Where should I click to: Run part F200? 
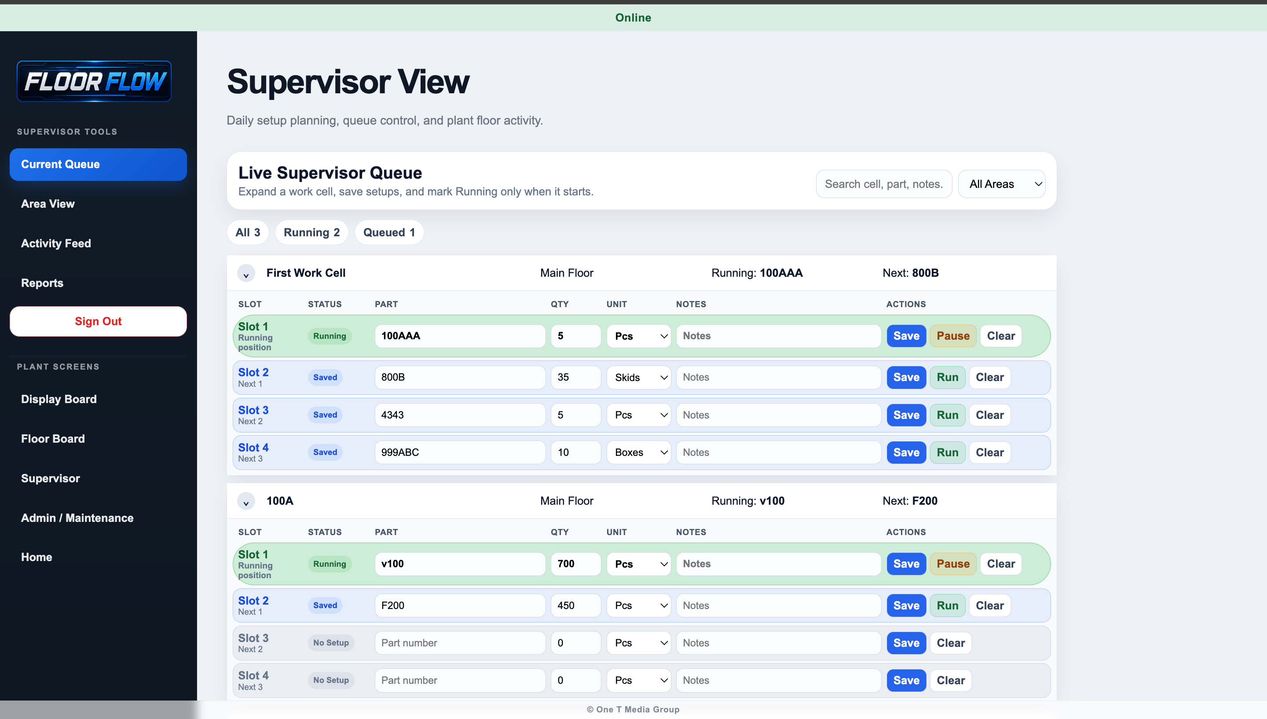[x=948, y=605]
